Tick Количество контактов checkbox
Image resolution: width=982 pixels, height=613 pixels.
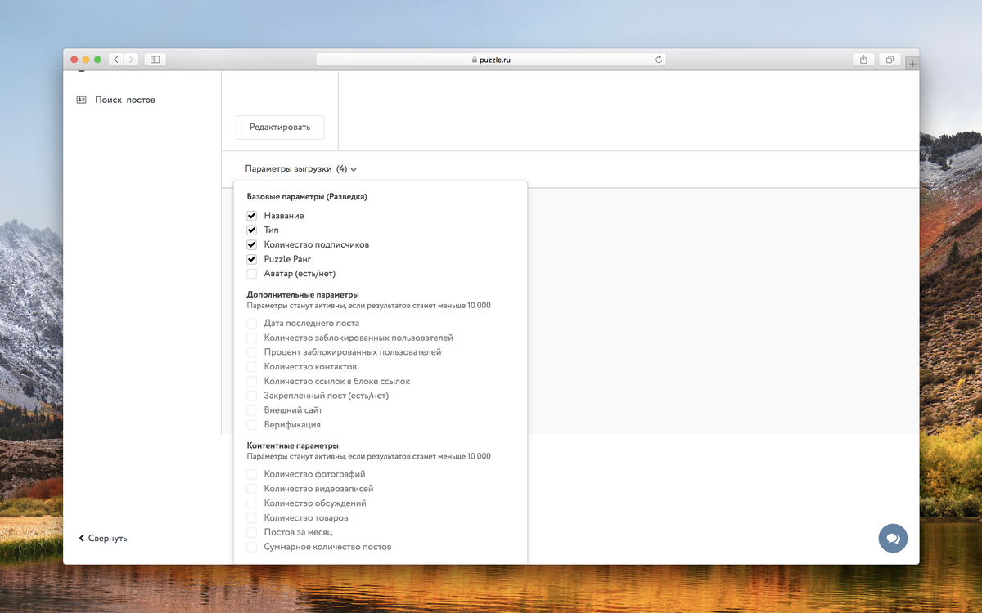click(x=252, y=367)
